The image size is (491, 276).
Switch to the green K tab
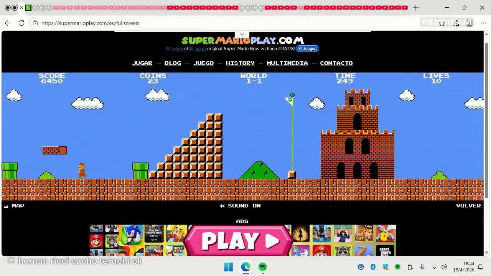pyautogui.click(x=28, y=8)
